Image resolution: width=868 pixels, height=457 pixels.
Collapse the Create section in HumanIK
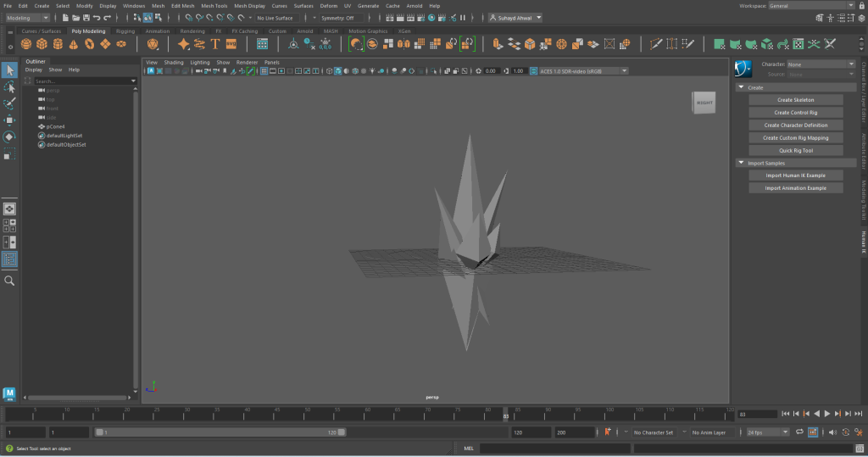click(741, 87)
